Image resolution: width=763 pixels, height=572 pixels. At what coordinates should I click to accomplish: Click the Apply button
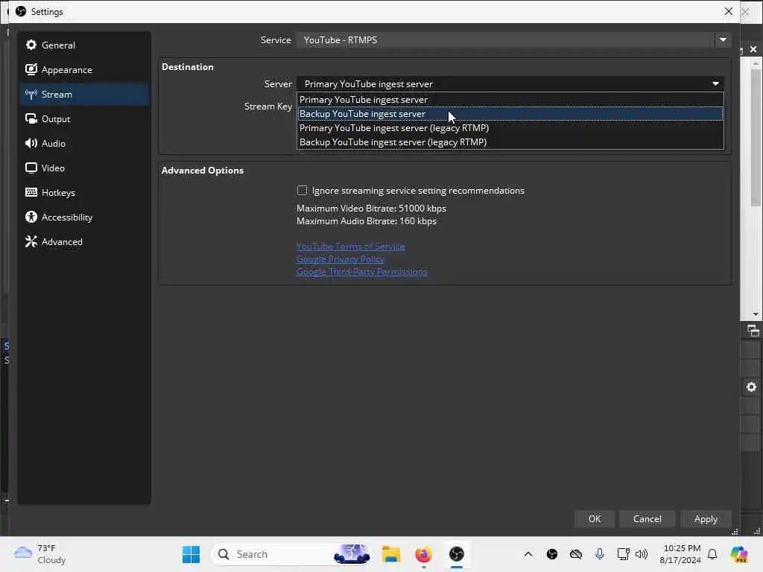[706, 519]
